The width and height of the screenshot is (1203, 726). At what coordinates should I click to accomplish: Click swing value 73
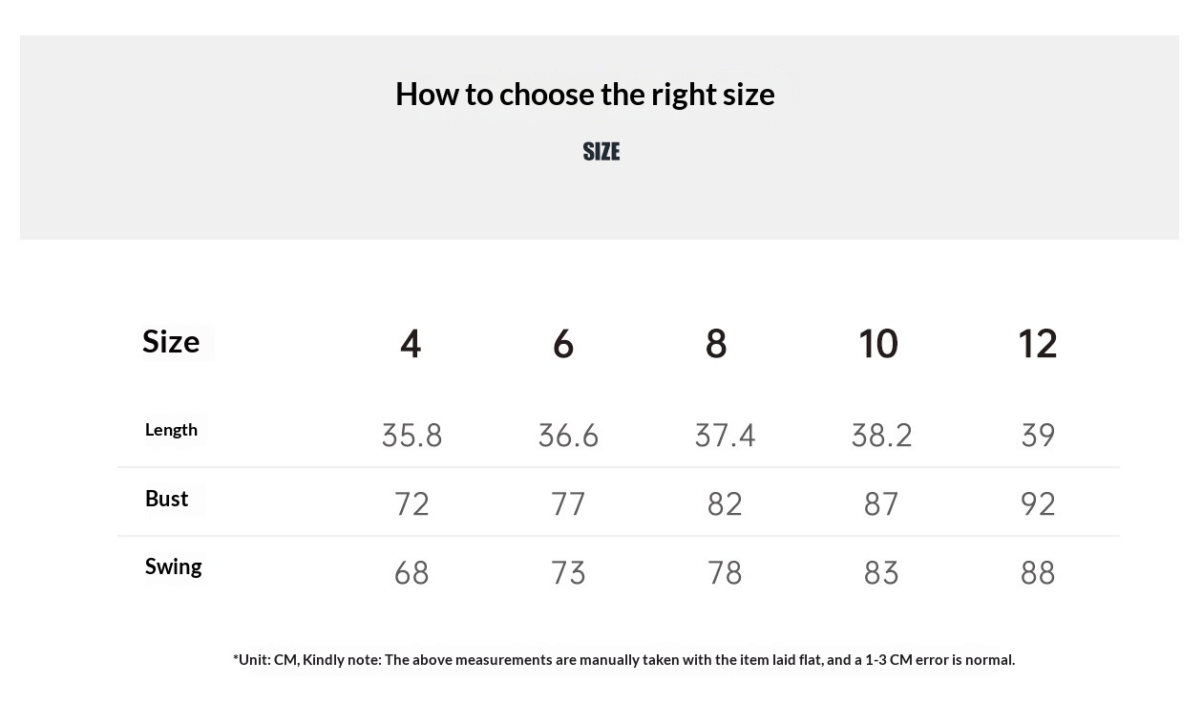[x=568, y=573]
